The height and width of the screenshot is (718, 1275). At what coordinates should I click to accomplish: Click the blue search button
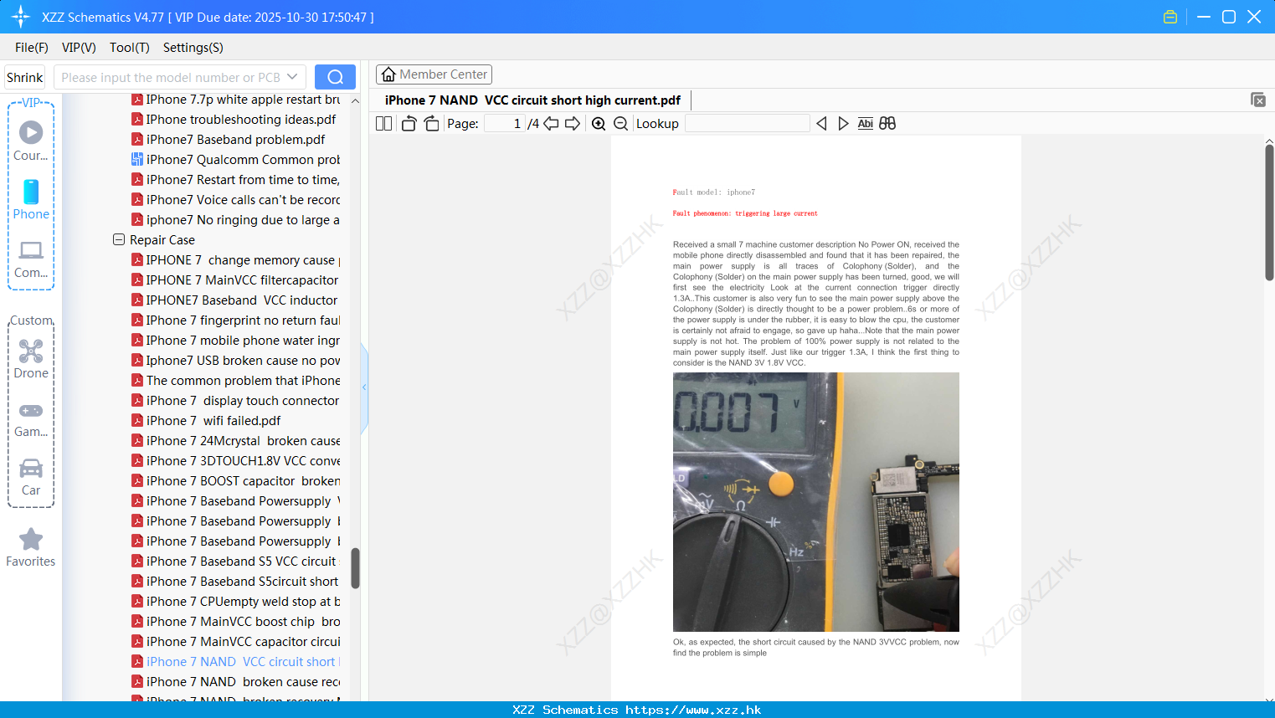(x=335, y=77)
